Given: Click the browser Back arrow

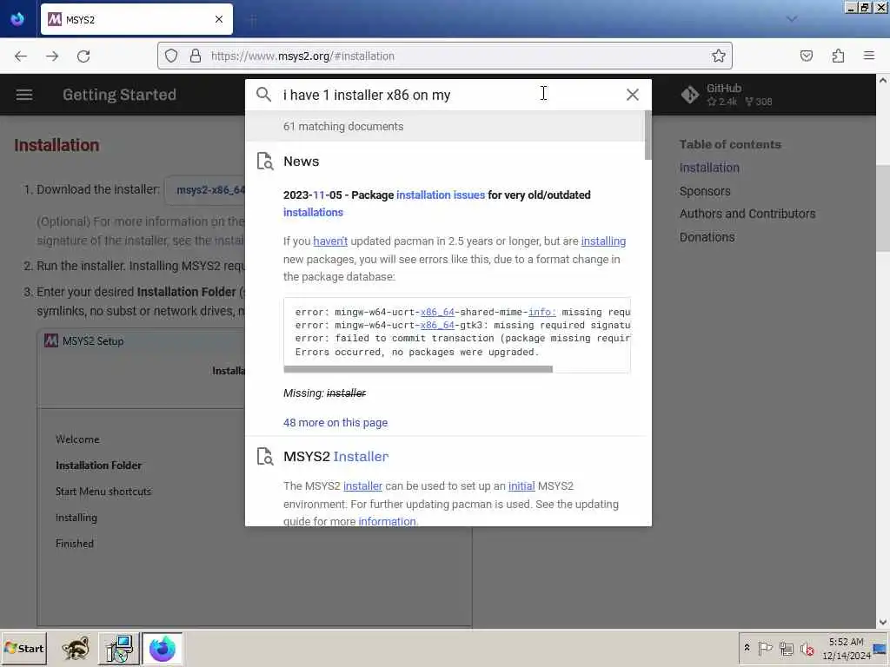Looking at the screenshot, I should (x=21, y=56).
